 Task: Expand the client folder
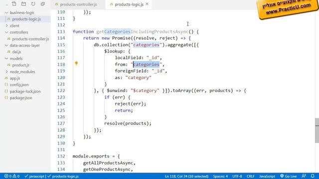click(x=14, y=26)
